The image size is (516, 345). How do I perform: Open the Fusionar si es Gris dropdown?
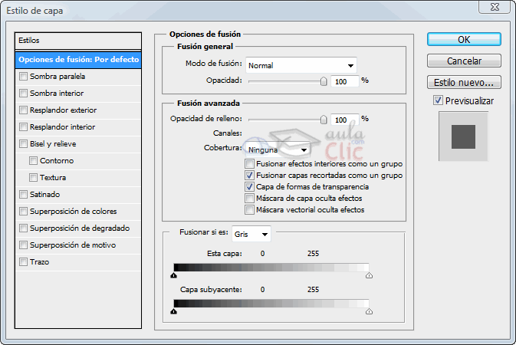click(x=252, y=233)
